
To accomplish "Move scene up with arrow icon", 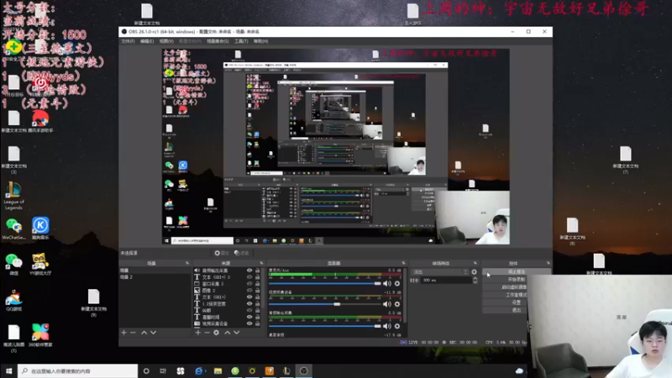I will 144,333.
